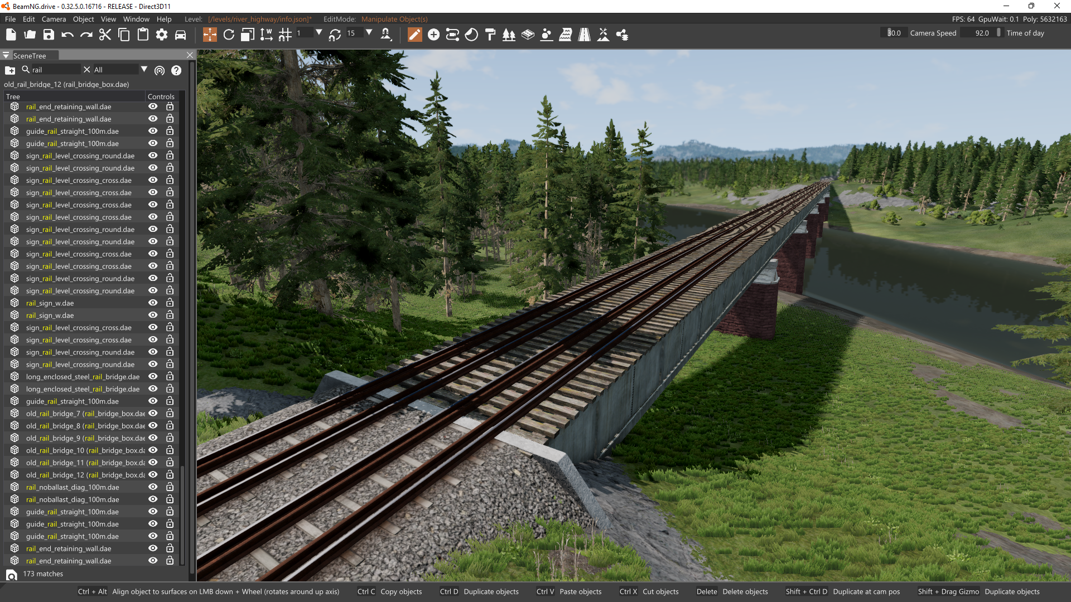Select the Move object tool
Viewport: 1071px width, 602px height.
pos(210,35)
